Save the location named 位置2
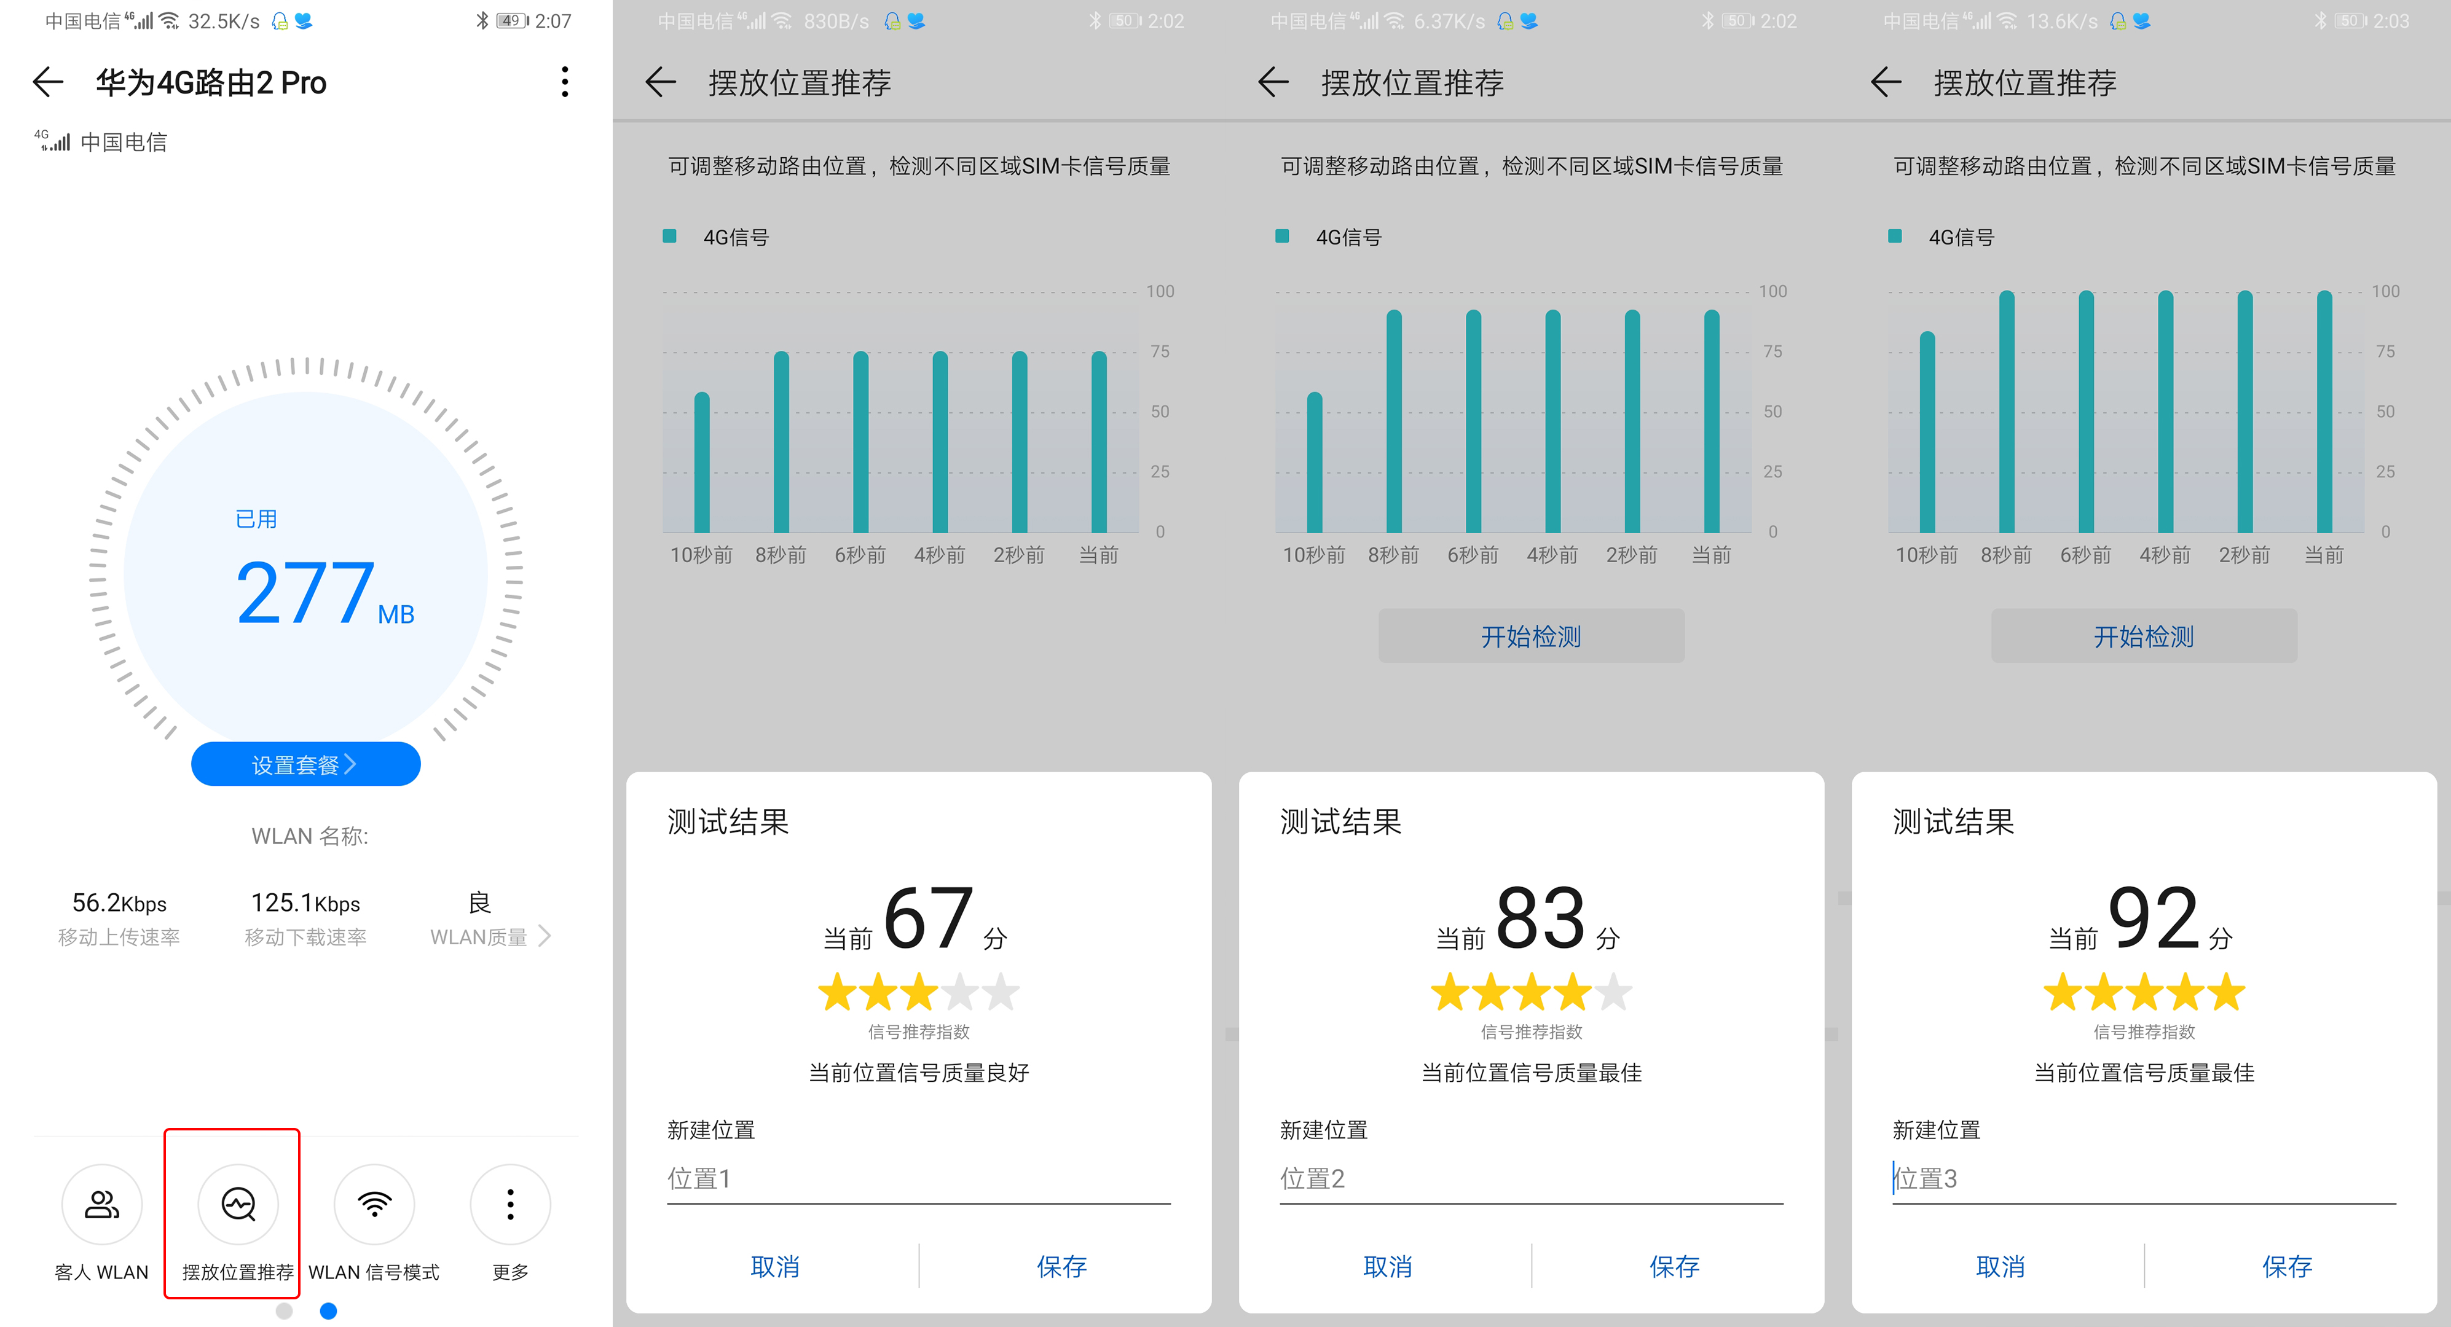2451x1327 pixels. tap(1675, 1266)
